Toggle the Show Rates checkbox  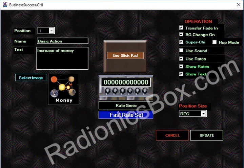click(x=181, y=67)
